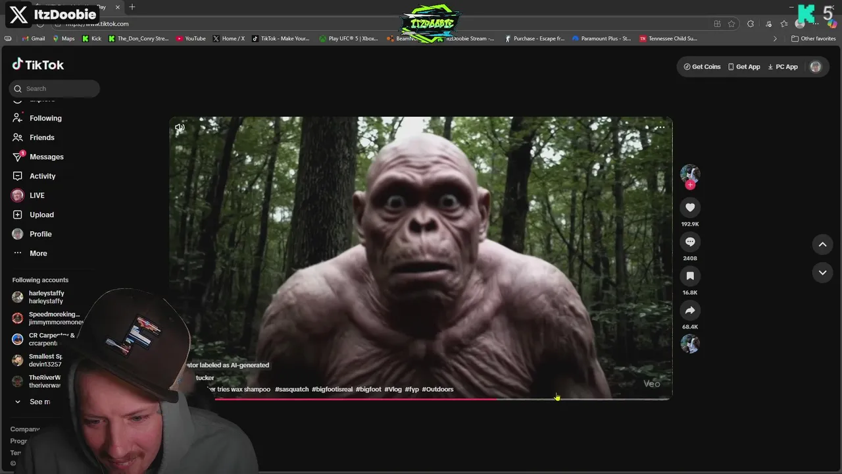Open the #bigfoot hashtag

[x=368, y=389]
